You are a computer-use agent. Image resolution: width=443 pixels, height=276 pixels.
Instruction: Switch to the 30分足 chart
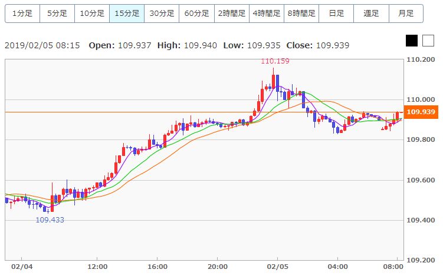162,14
